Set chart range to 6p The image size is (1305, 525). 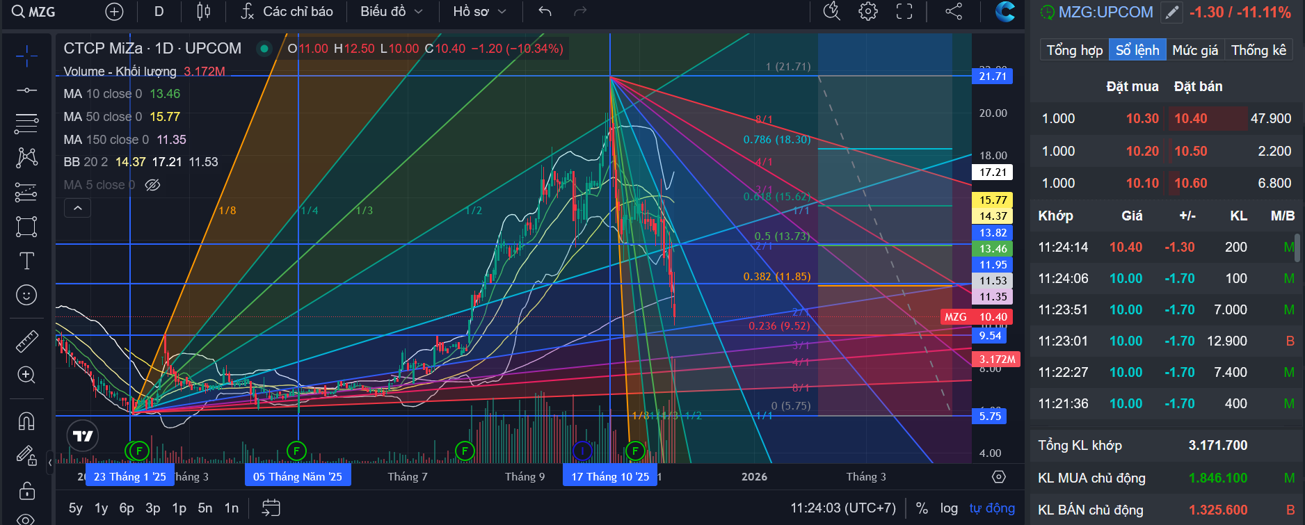pos(127,508)
